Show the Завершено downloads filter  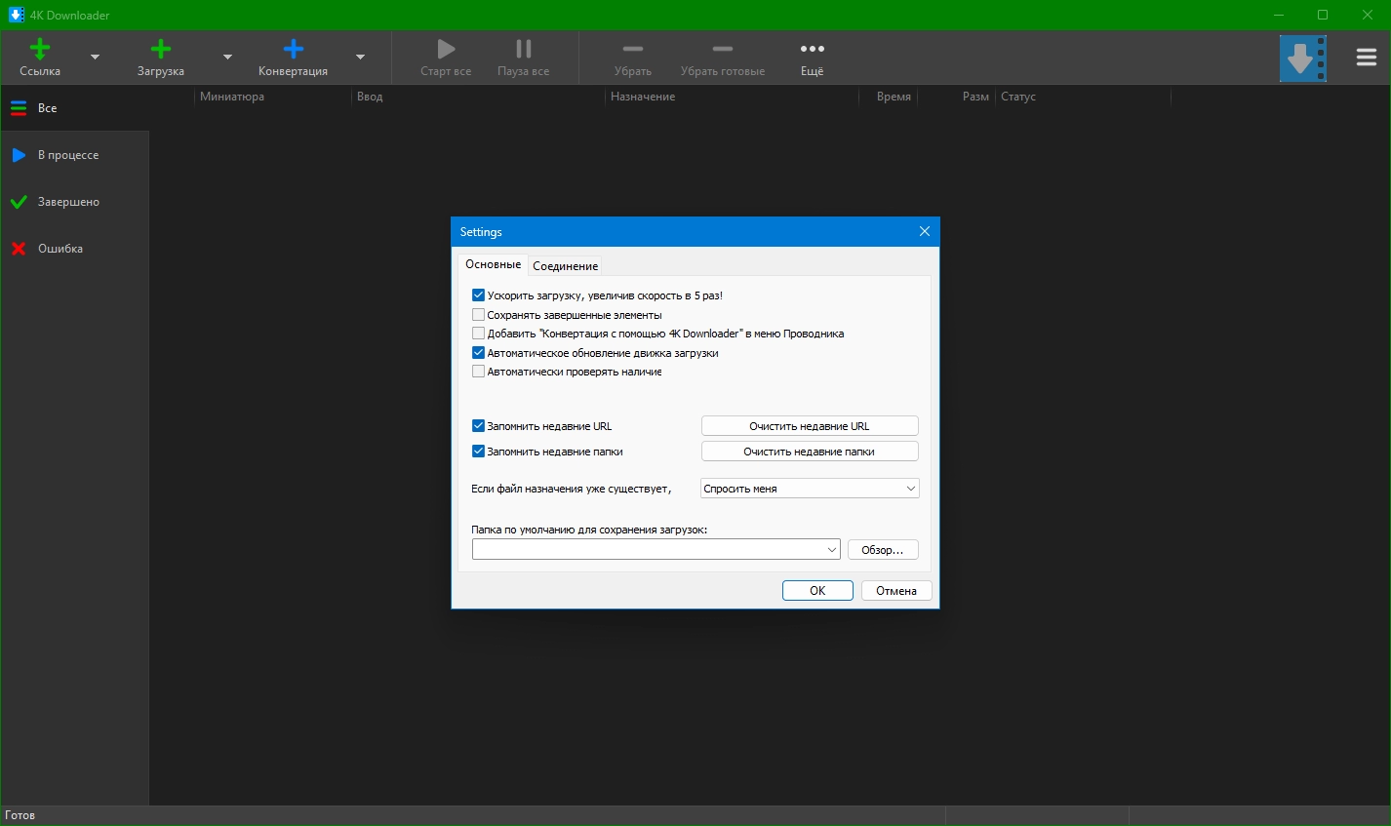point(68,202)
